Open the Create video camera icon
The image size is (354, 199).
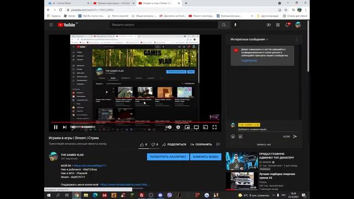[268, 25]
